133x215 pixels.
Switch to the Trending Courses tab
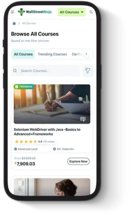click(x=52, y=54)
